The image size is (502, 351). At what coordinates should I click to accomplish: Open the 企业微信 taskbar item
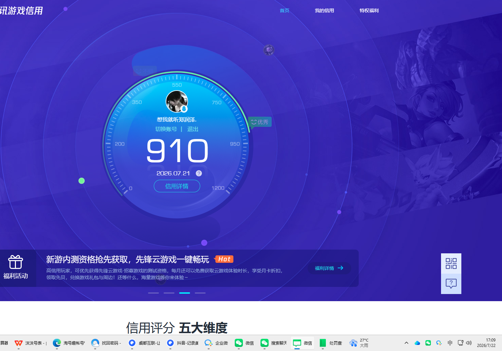coord(216,343)
